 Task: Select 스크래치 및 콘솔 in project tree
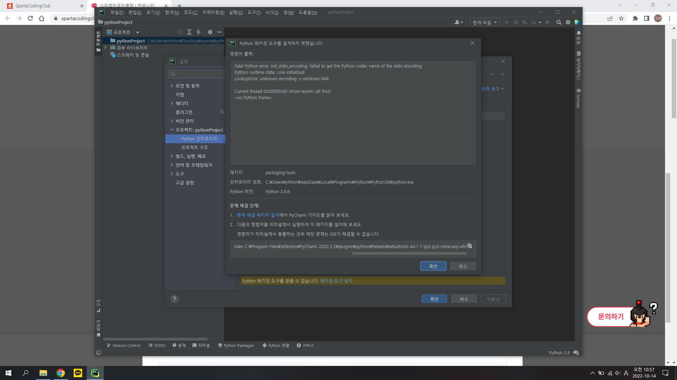pyautogui.click(x=133, y=55)
